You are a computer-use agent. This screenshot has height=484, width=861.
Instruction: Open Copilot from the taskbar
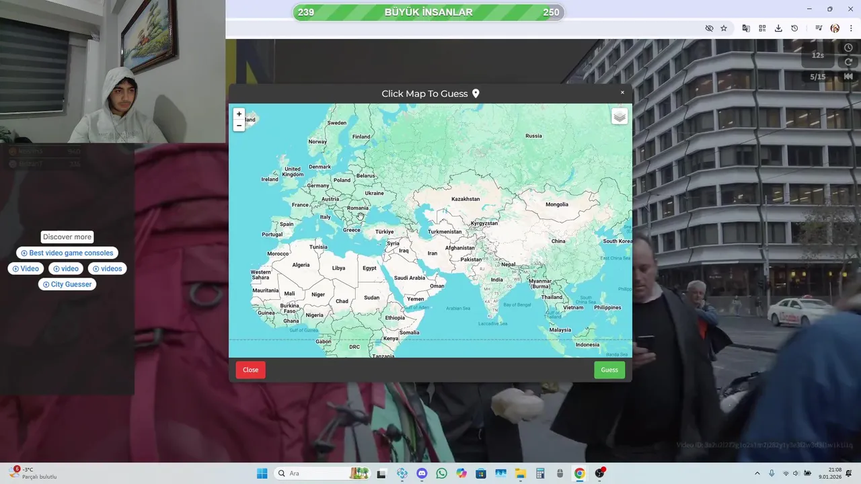(461, 473)
